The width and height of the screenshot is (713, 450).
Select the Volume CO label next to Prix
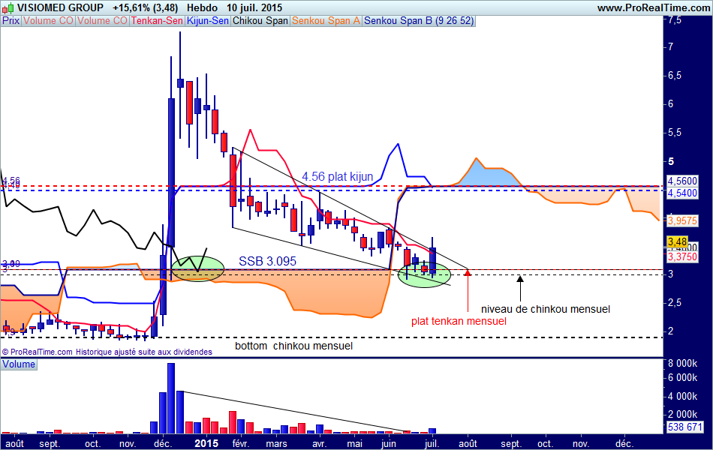[48, 21]
